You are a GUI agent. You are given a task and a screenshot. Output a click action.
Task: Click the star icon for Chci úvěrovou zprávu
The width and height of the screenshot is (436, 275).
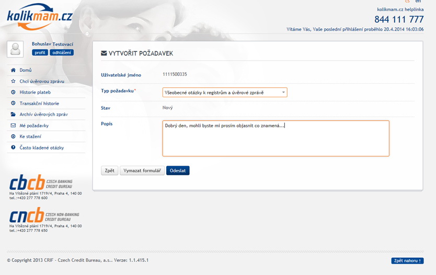tap(14, 82)
